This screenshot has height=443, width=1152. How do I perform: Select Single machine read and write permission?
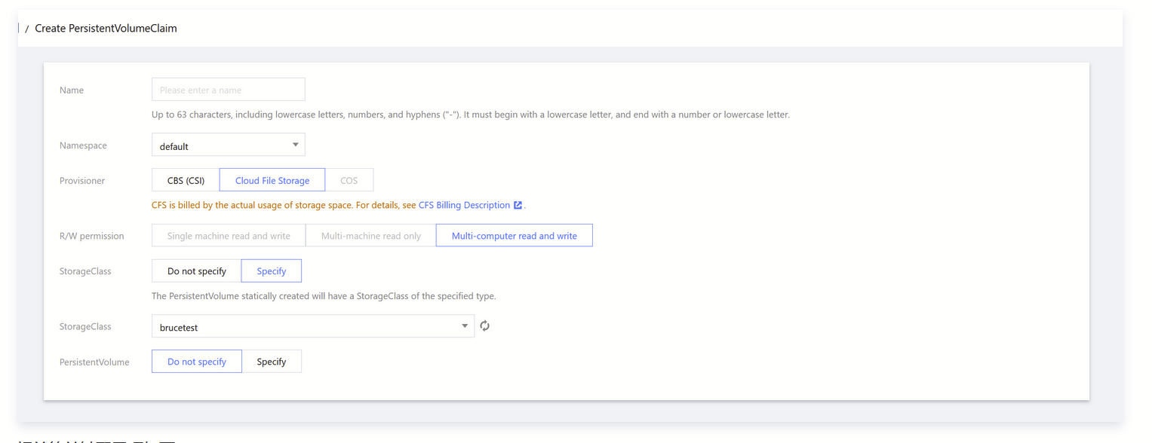[229, 236]
